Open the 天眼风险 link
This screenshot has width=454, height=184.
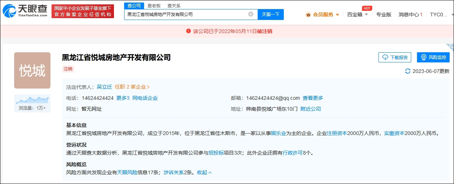(x=127, y=172)
